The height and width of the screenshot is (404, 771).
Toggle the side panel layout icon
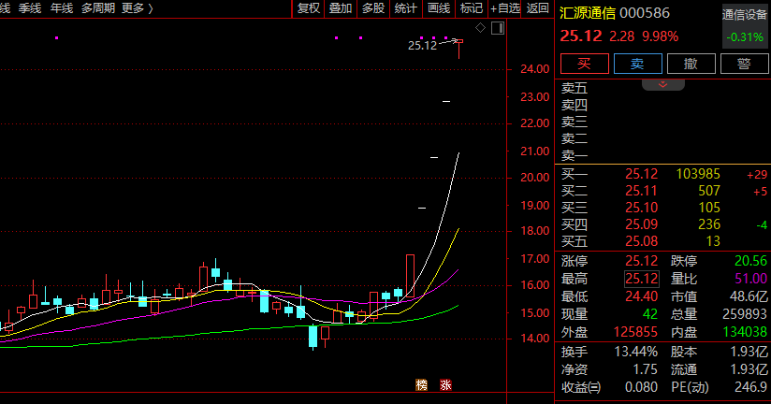[x=496, y=28]
